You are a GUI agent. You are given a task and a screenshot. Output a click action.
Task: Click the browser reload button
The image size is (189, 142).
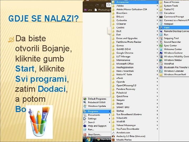pyautogui.click(x=97, y=5)
